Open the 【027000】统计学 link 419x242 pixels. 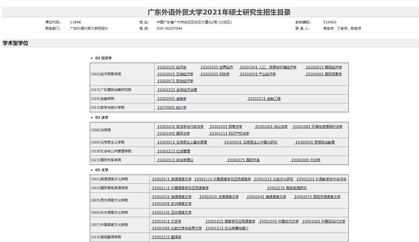171,108
